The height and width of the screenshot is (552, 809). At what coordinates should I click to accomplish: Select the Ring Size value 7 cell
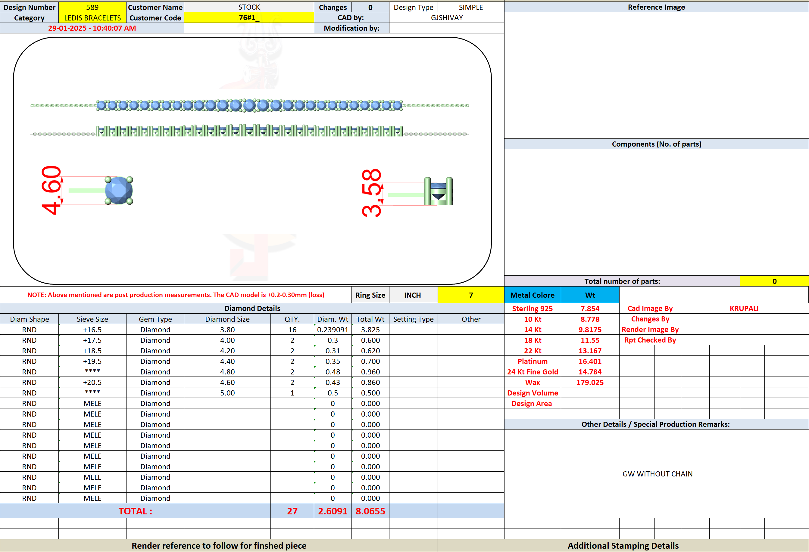click(471, 295)
